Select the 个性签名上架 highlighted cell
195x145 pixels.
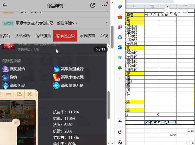[160, 123]
